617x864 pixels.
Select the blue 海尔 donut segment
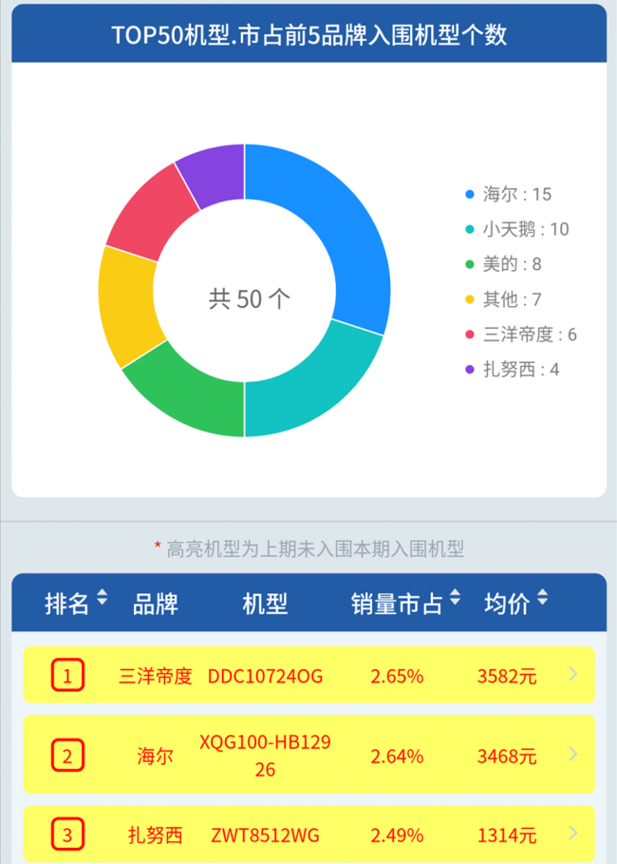[343, 221]
